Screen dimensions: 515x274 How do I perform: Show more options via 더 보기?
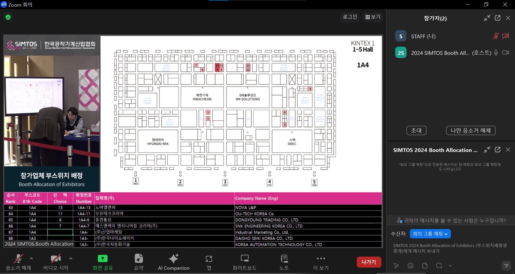pyautogui.click(x=321, y=262)
